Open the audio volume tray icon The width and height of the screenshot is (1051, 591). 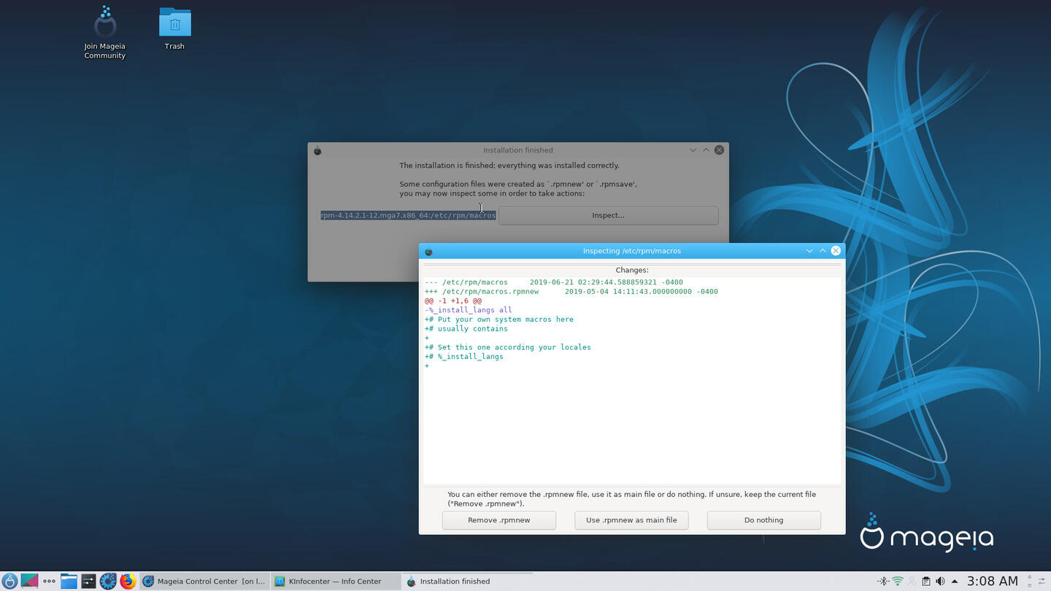940,582
